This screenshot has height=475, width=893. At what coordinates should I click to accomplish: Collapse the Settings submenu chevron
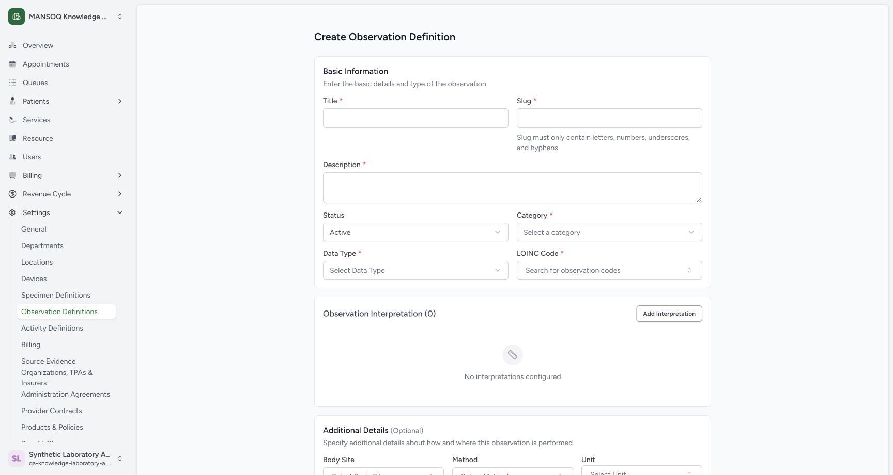click(120, 212)
